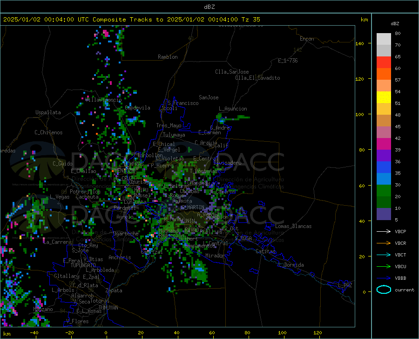The height and width of the screenshot is (339, 419).
Task: Select the red 65 dBZ color swatch
Action: point(384,62)
